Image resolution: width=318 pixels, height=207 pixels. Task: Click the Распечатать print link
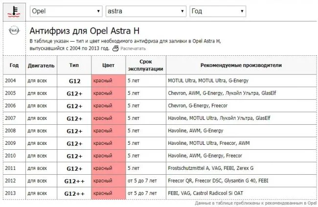click(x=133, y=49)
